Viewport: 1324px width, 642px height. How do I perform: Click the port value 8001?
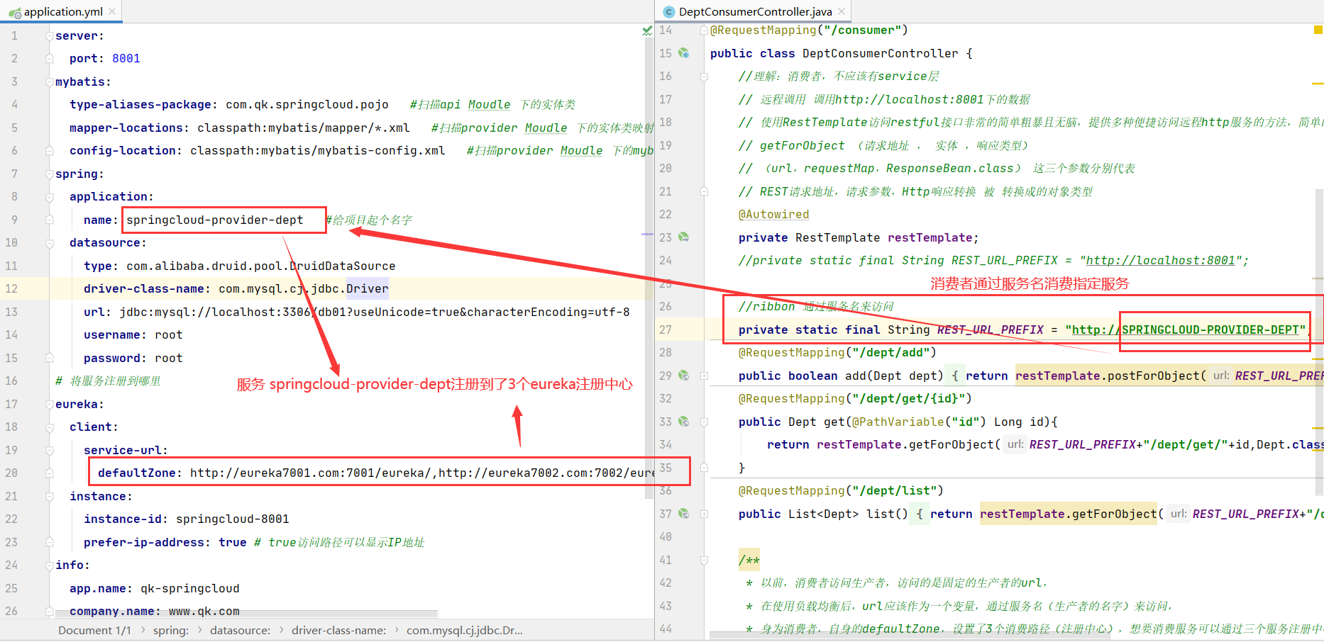[126, 59]
